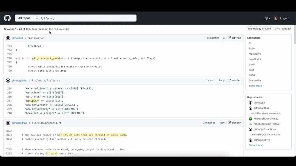Filter by facebook/react-native repository
Screen dimensions: 296x166
[x=267, y=124]
